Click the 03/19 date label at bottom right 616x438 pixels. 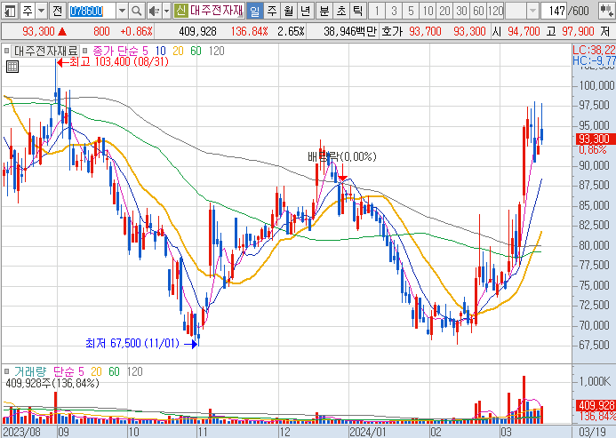click(593, 432)
